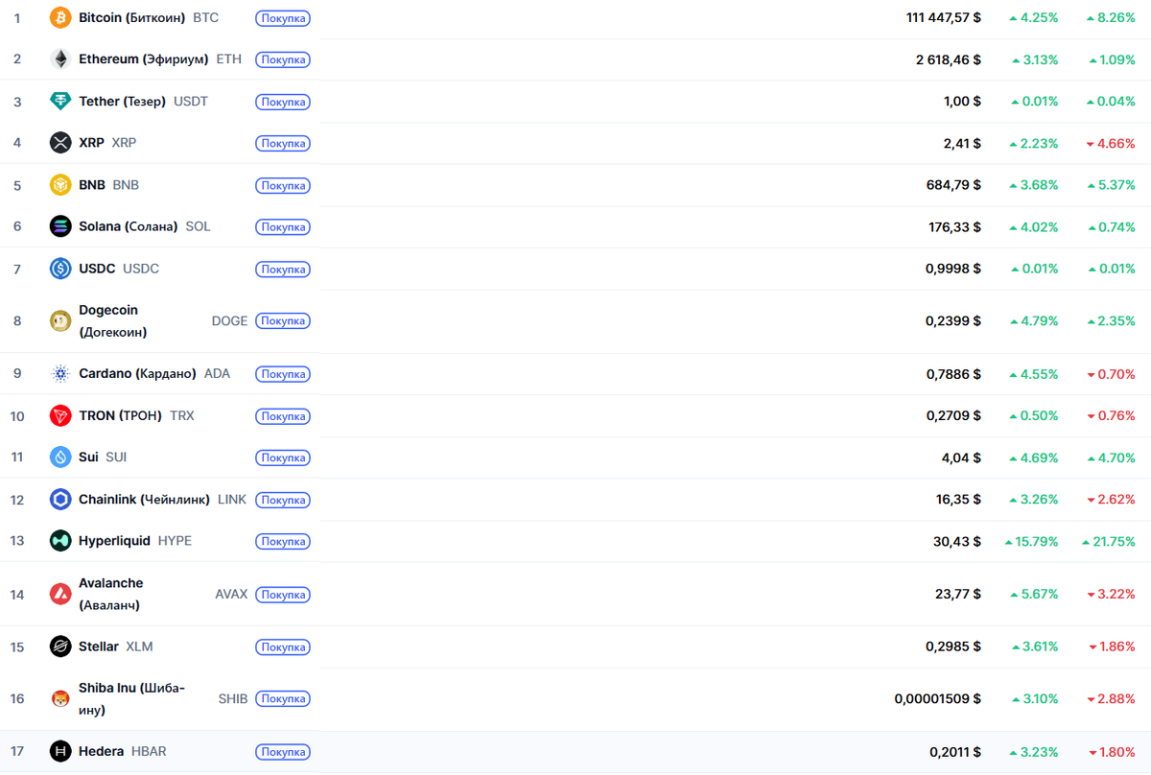Open the Bitcoin (Биткоин) coin link

coord(132,17)
